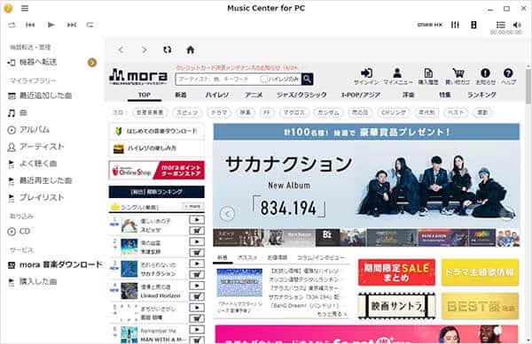Click the ガンダム keyword tag

328,112
